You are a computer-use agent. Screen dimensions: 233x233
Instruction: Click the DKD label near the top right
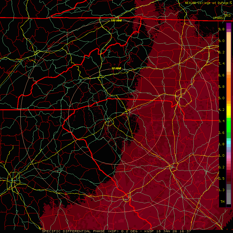coord(228,16)
